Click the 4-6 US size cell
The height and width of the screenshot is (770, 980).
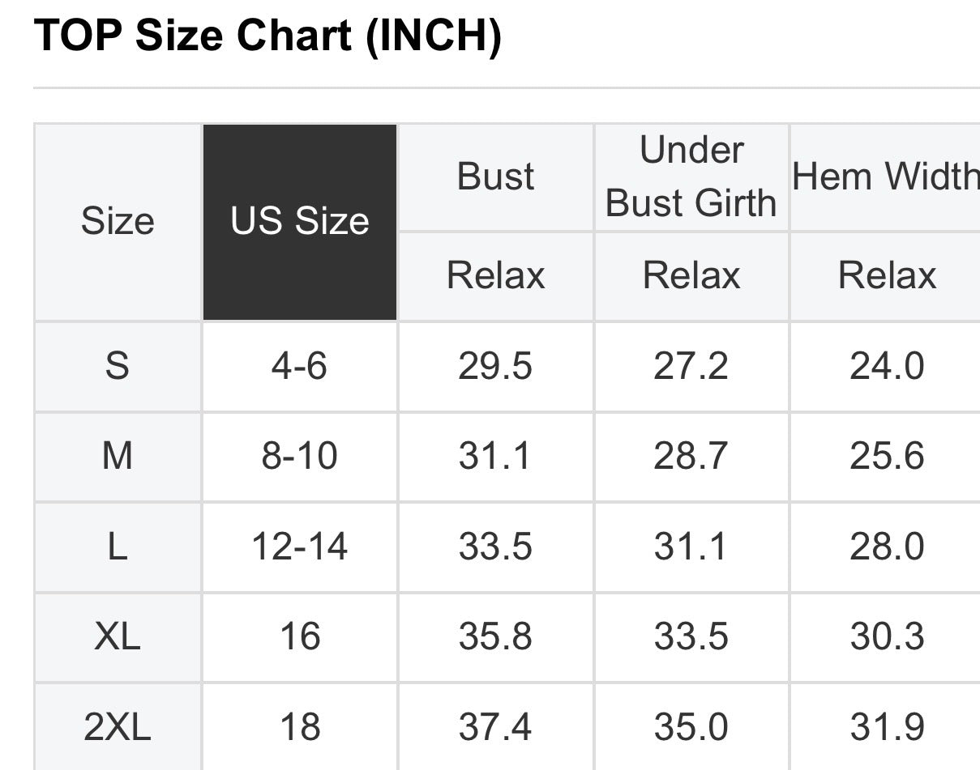[300, 367]
